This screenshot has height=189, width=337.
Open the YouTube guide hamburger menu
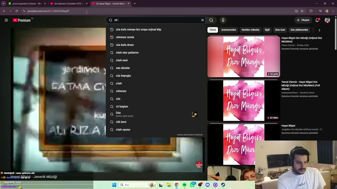coord(6,20)
